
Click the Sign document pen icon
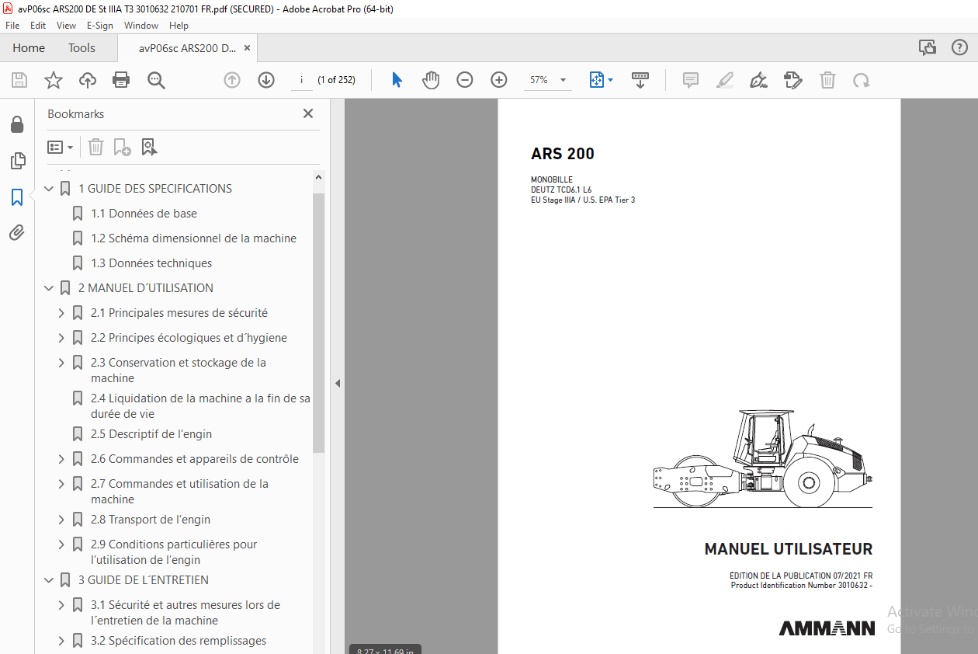pos(758,80)
